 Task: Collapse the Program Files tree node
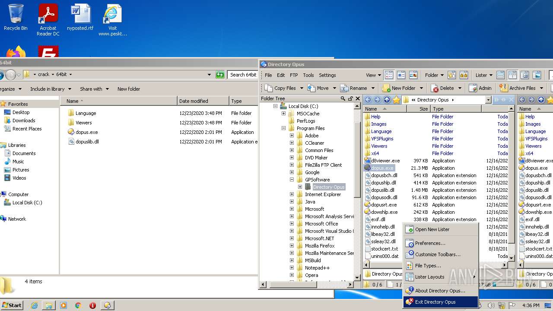[283, 128]
